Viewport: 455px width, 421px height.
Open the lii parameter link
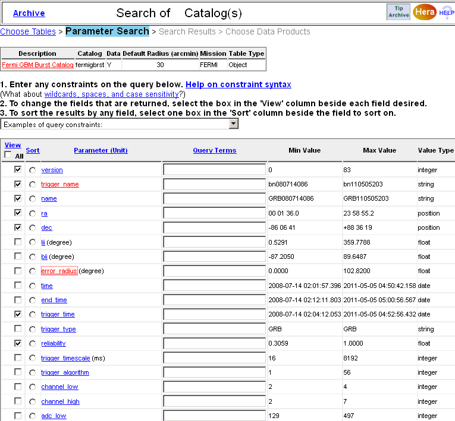point(43,242)
